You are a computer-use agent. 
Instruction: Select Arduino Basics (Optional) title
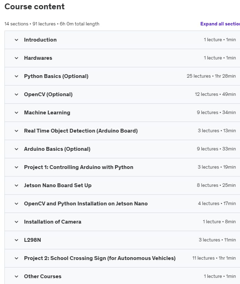click(x=57, y=149)
